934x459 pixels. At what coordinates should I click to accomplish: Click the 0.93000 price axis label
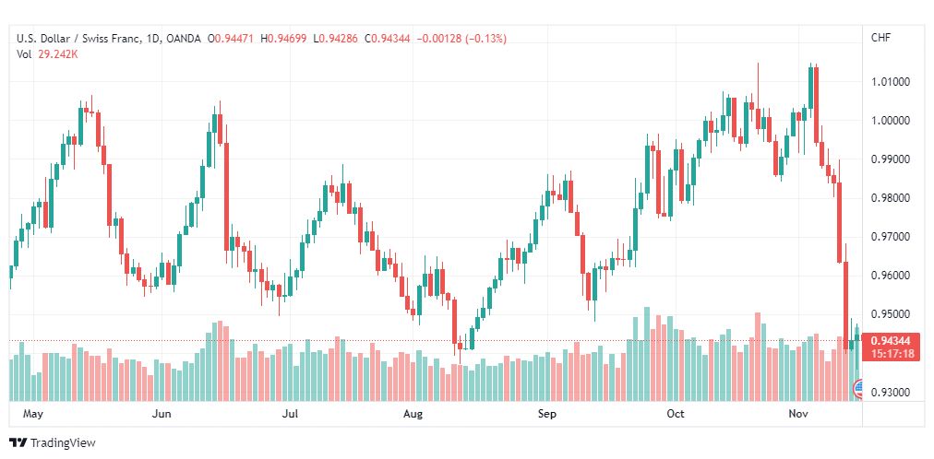891,393
